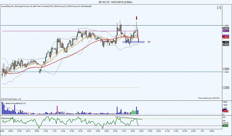Click the dark purple EMA price marker
The image size is (232, 136).
click(x=226, y=36)
